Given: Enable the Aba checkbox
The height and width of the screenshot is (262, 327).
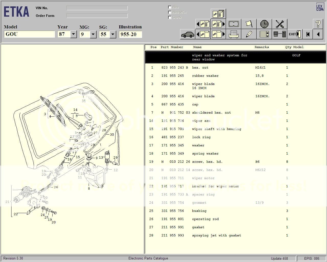Looking at the screenshot, I should pyautogui.click(x=170, y=7).
